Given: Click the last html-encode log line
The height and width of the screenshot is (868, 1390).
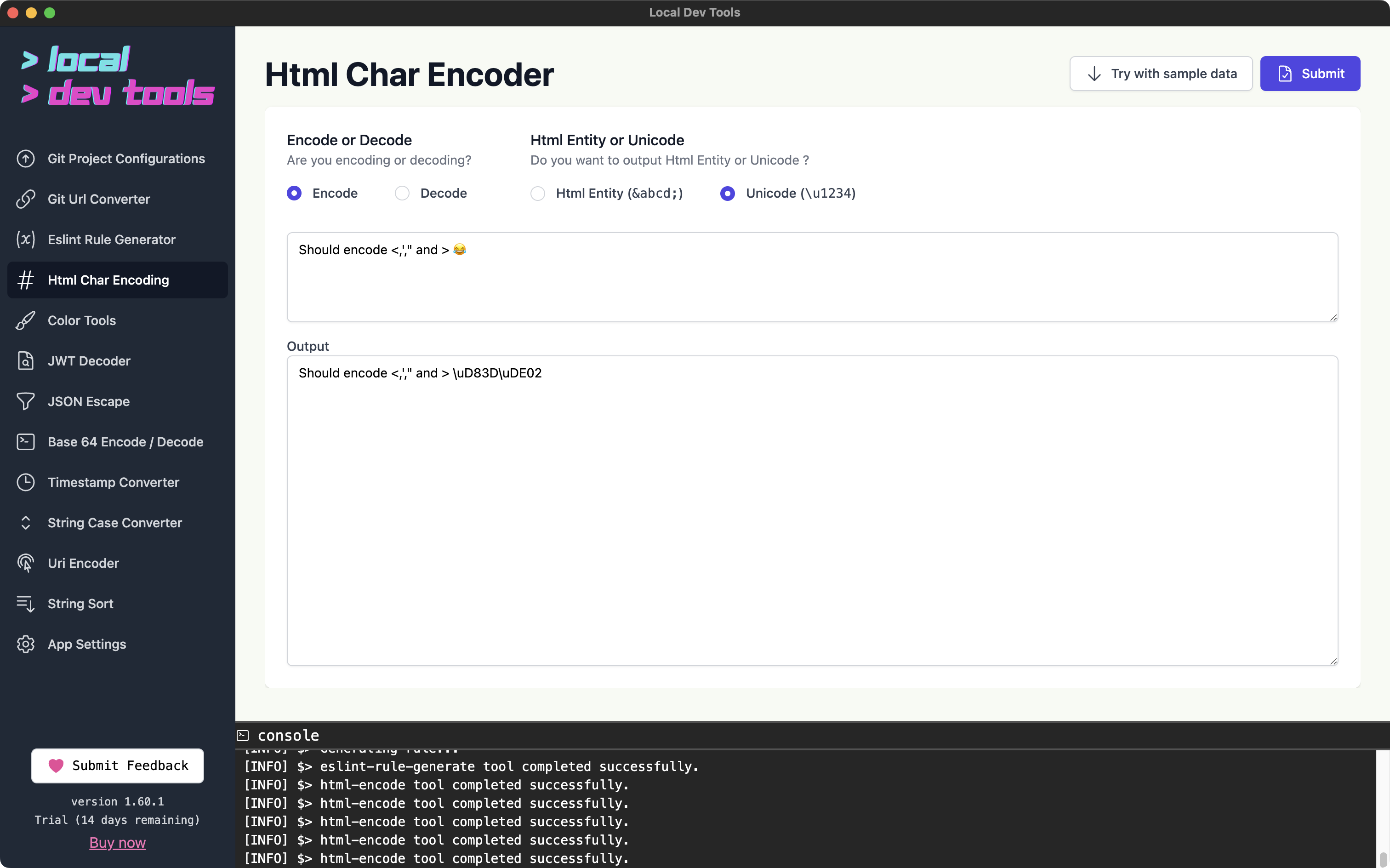Looking at the screenshot, I should (436, 858).
